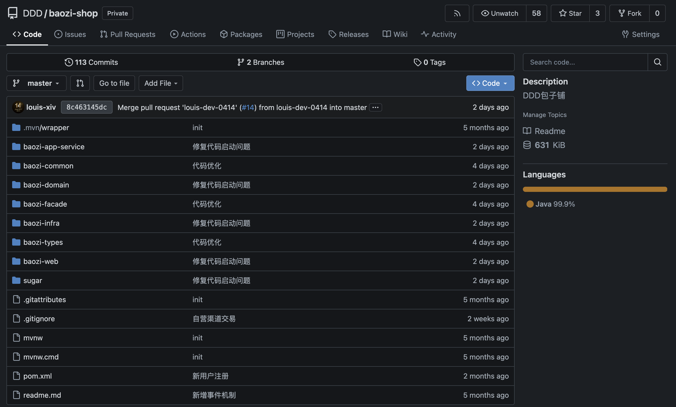Screen dimensions: 676x407
Task: Expand commit message ellipsis button
Action: click(x=375, y=107)
